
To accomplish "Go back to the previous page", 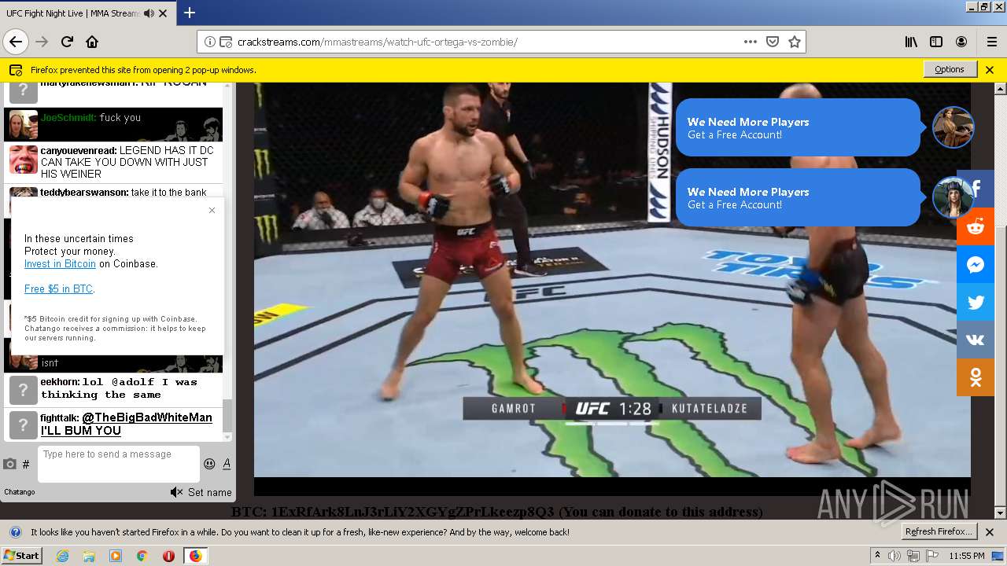I will click(16, 42).
